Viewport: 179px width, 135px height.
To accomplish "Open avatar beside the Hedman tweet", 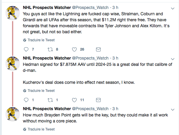I will pos(13,64).
